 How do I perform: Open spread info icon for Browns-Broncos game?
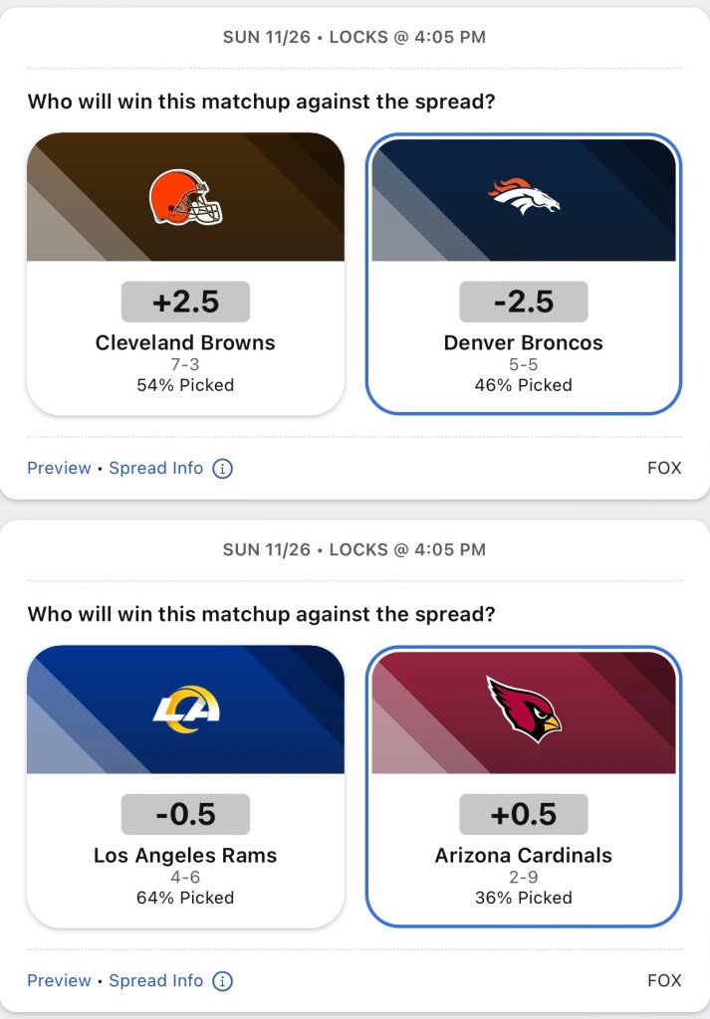[x=223, y=469]
